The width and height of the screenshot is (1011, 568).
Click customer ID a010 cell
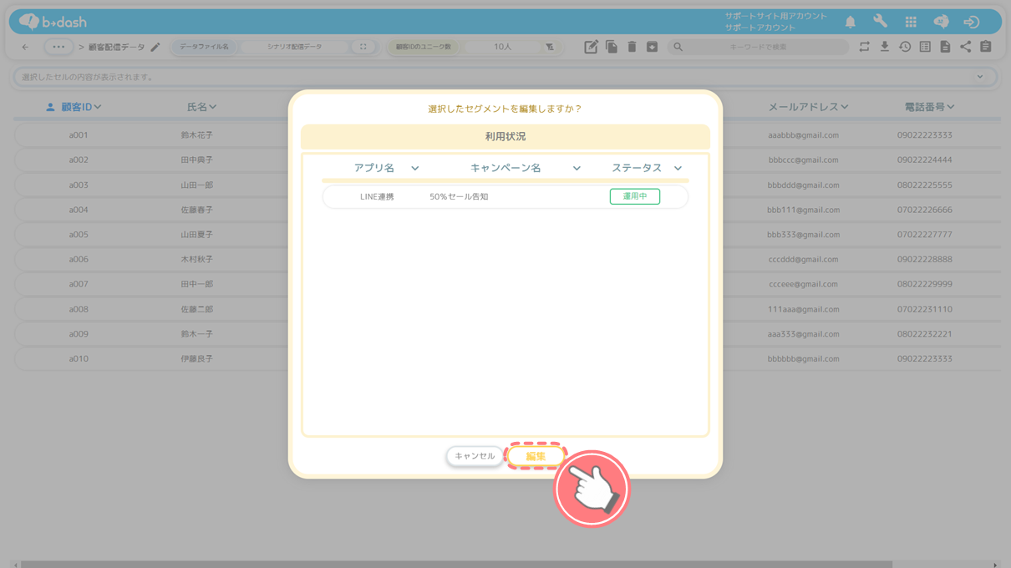pyautogui.click(x=79, y=359)
